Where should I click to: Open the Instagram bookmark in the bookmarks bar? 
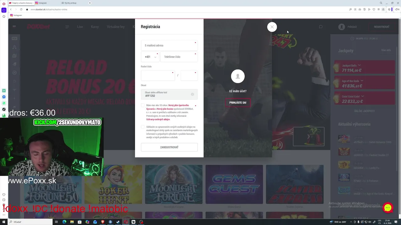pos(16,15)
